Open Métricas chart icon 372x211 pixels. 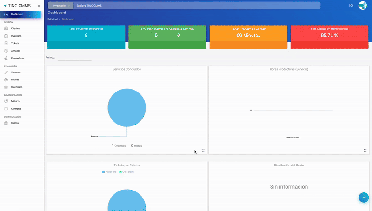pos(6,101)
